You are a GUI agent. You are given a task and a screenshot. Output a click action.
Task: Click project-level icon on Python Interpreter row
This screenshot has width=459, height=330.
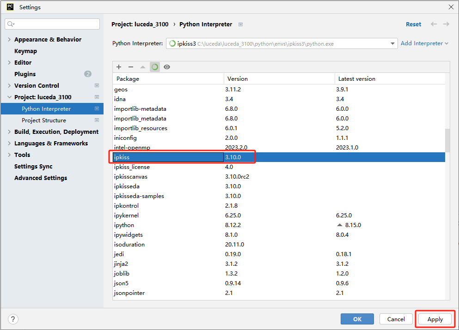coord(97,108)
